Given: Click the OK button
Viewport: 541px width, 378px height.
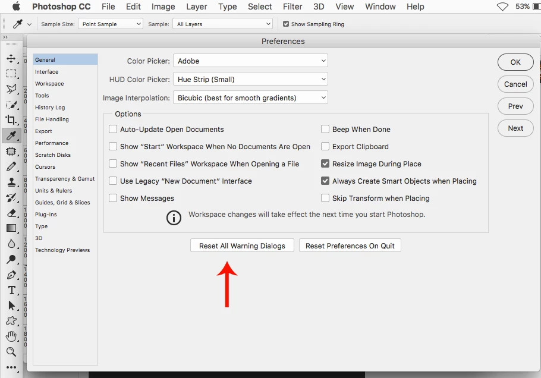Looking at the screenshot, I should [515, 62].
